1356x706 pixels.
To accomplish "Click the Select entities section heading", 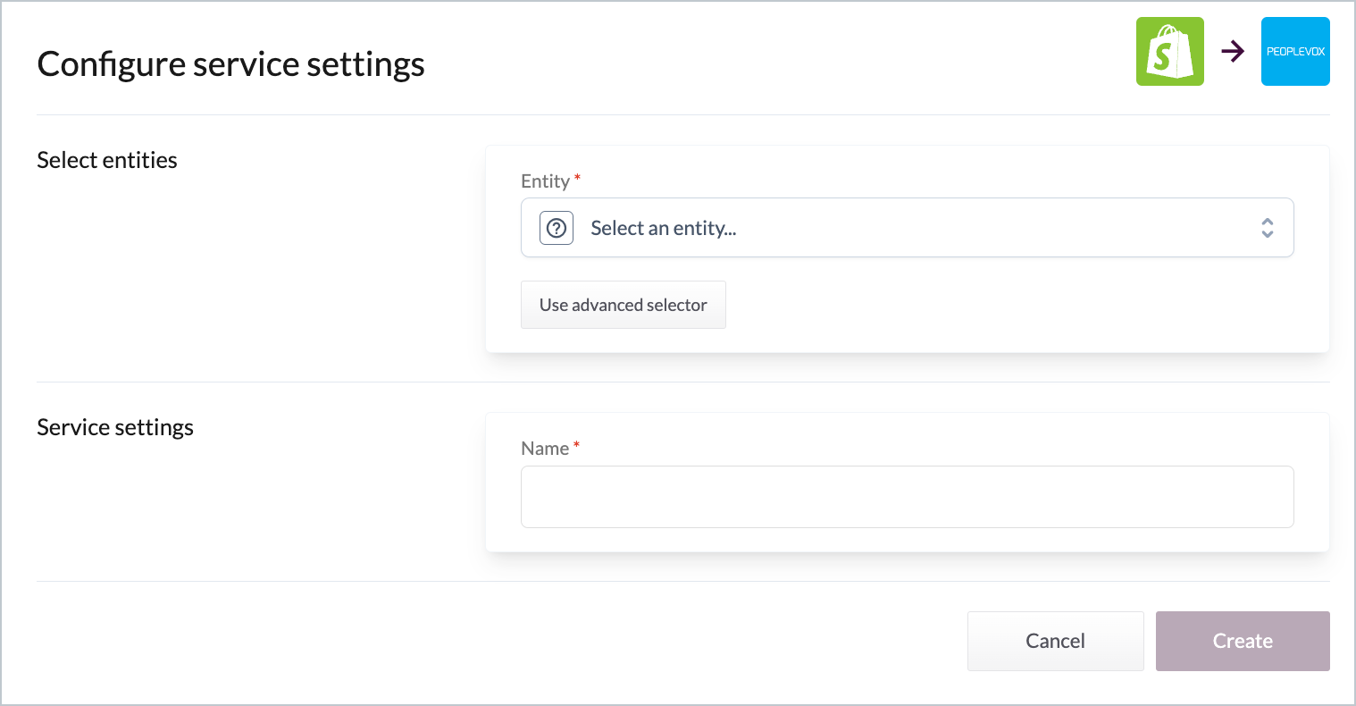I will 106,160.
